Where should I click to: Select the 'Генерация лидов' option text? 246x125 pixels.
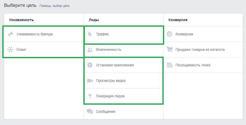(110, 96)
